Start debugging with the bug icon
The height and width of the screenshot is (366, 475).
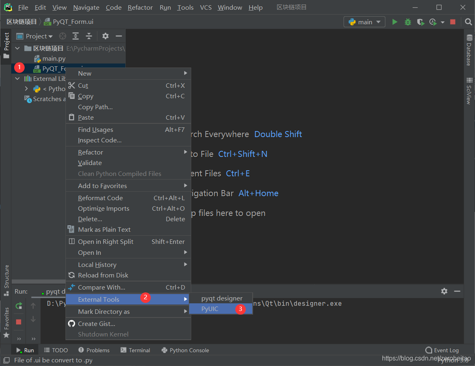408,22
